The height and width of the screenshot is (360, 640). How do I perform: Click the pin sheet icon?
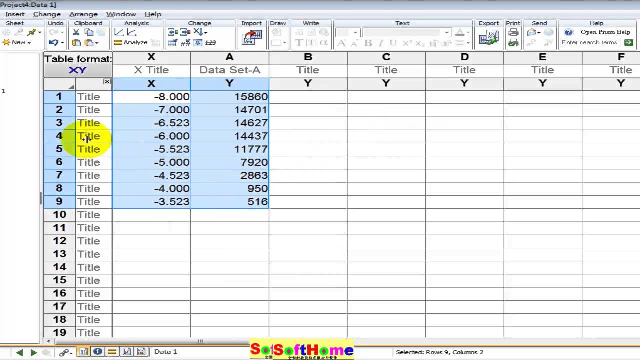[x=32, y=32]
